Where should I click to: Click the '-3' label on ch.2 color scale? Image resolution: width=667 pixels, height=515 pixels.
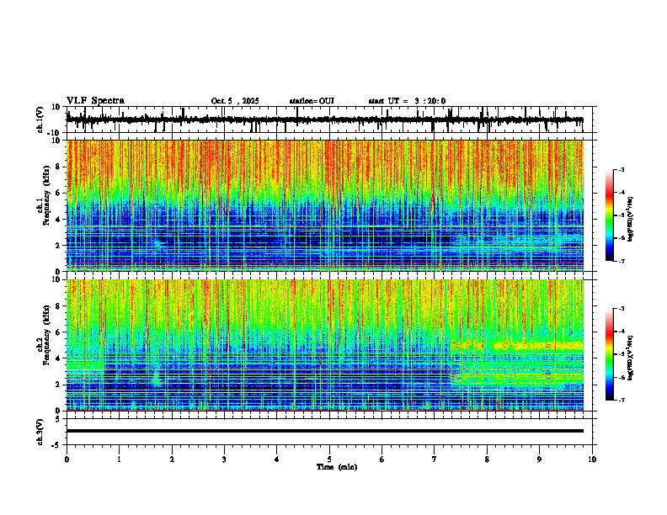[621, 309]
